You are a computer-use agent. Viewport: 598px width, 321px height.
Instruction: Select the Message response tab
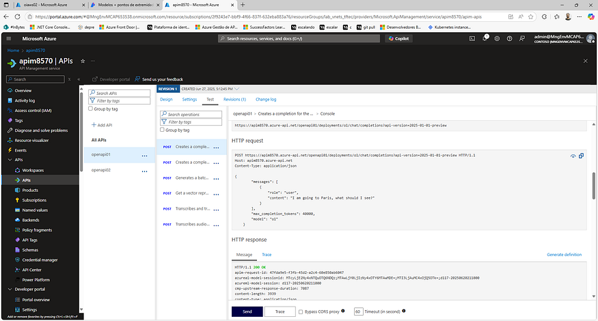click(x=244, y=255)
